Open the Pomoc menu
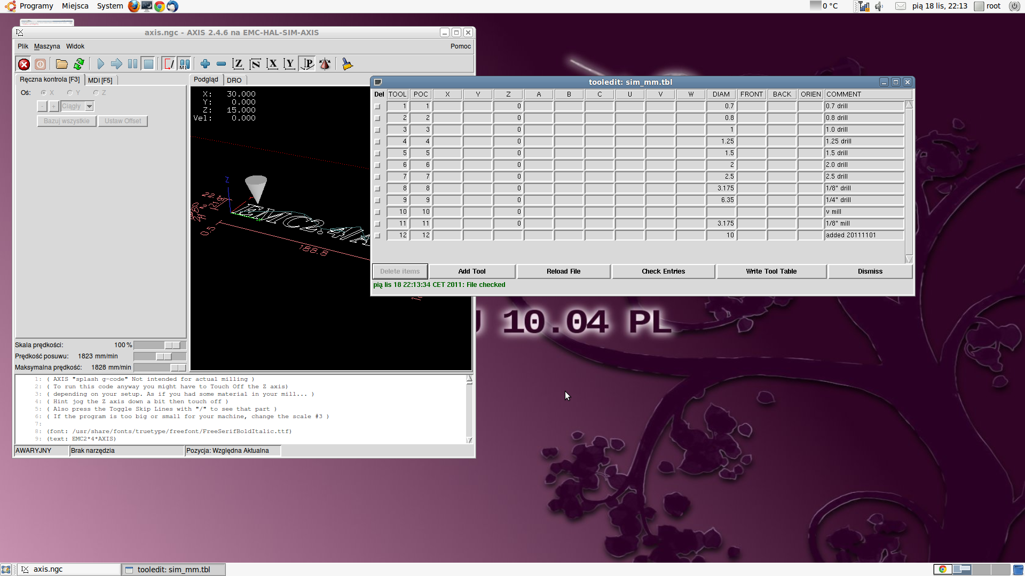1025x576 pixels. pos(460,46)
